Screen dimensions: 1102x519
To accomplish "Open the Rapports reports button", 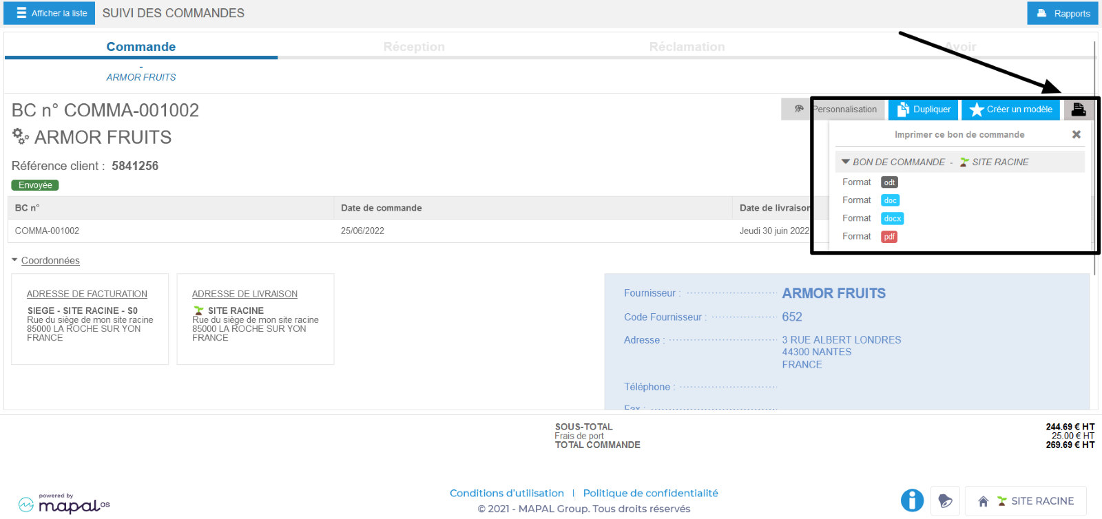I will pyautogui.click(x=1062, y=13).
